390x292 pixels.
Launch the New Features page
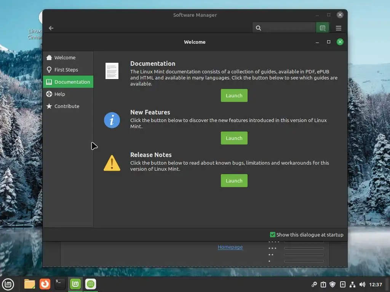pyautogui.click(x=234, y=138)
